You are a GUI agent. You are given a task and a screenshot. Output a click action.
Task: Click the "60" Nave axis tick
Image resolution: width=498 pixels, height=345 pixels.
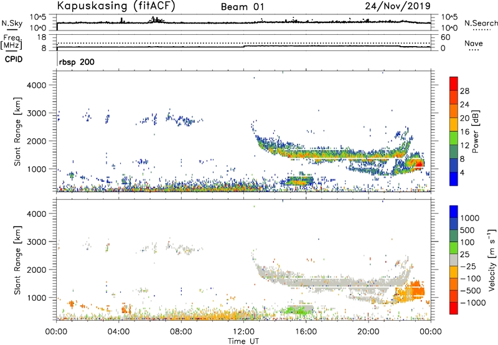point(445,37)
